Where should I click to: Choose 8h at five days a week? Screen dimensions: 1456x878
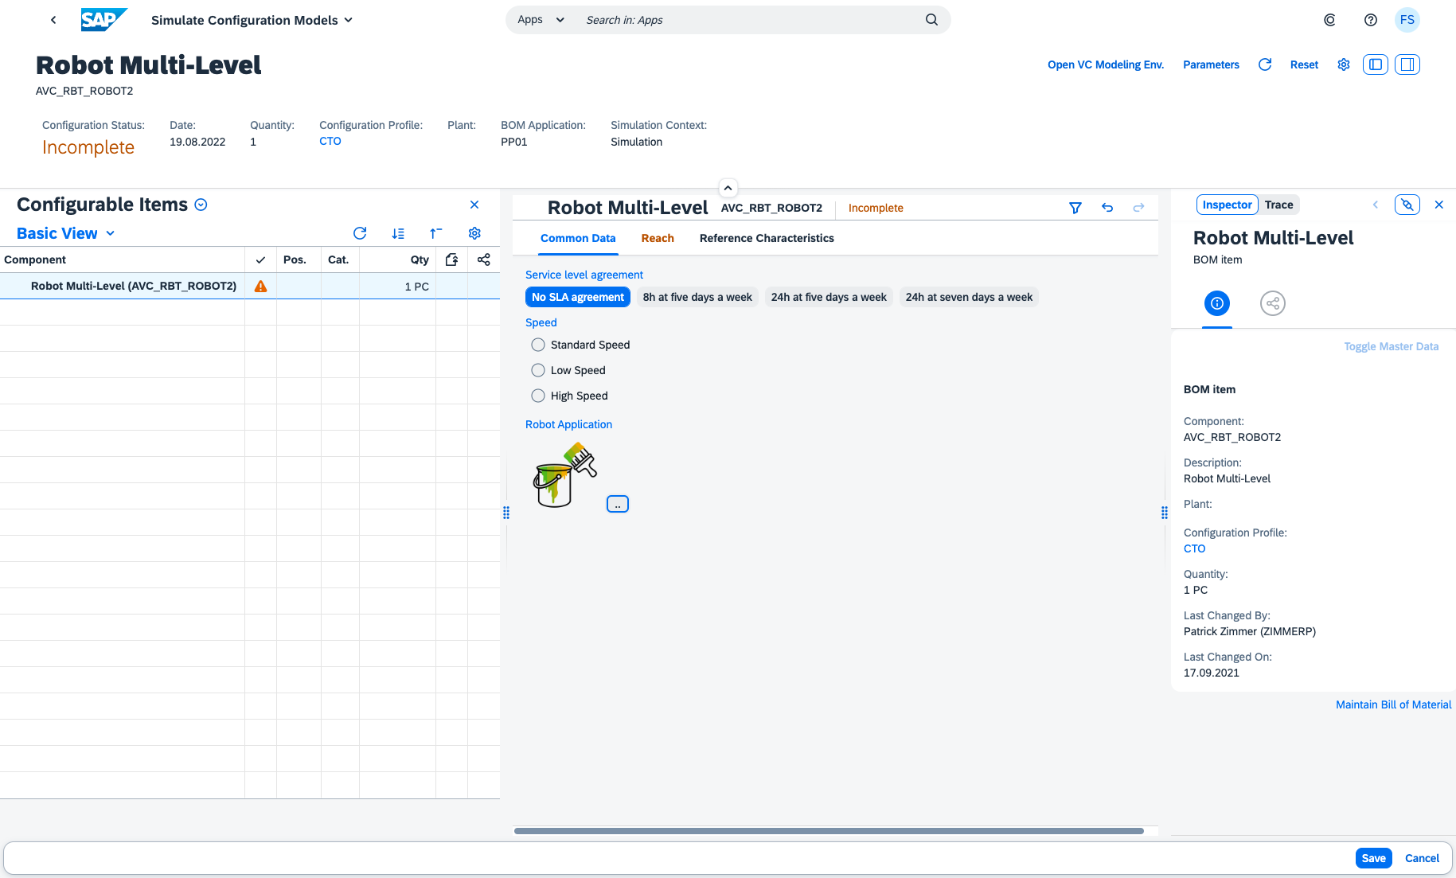pos(697,297)
